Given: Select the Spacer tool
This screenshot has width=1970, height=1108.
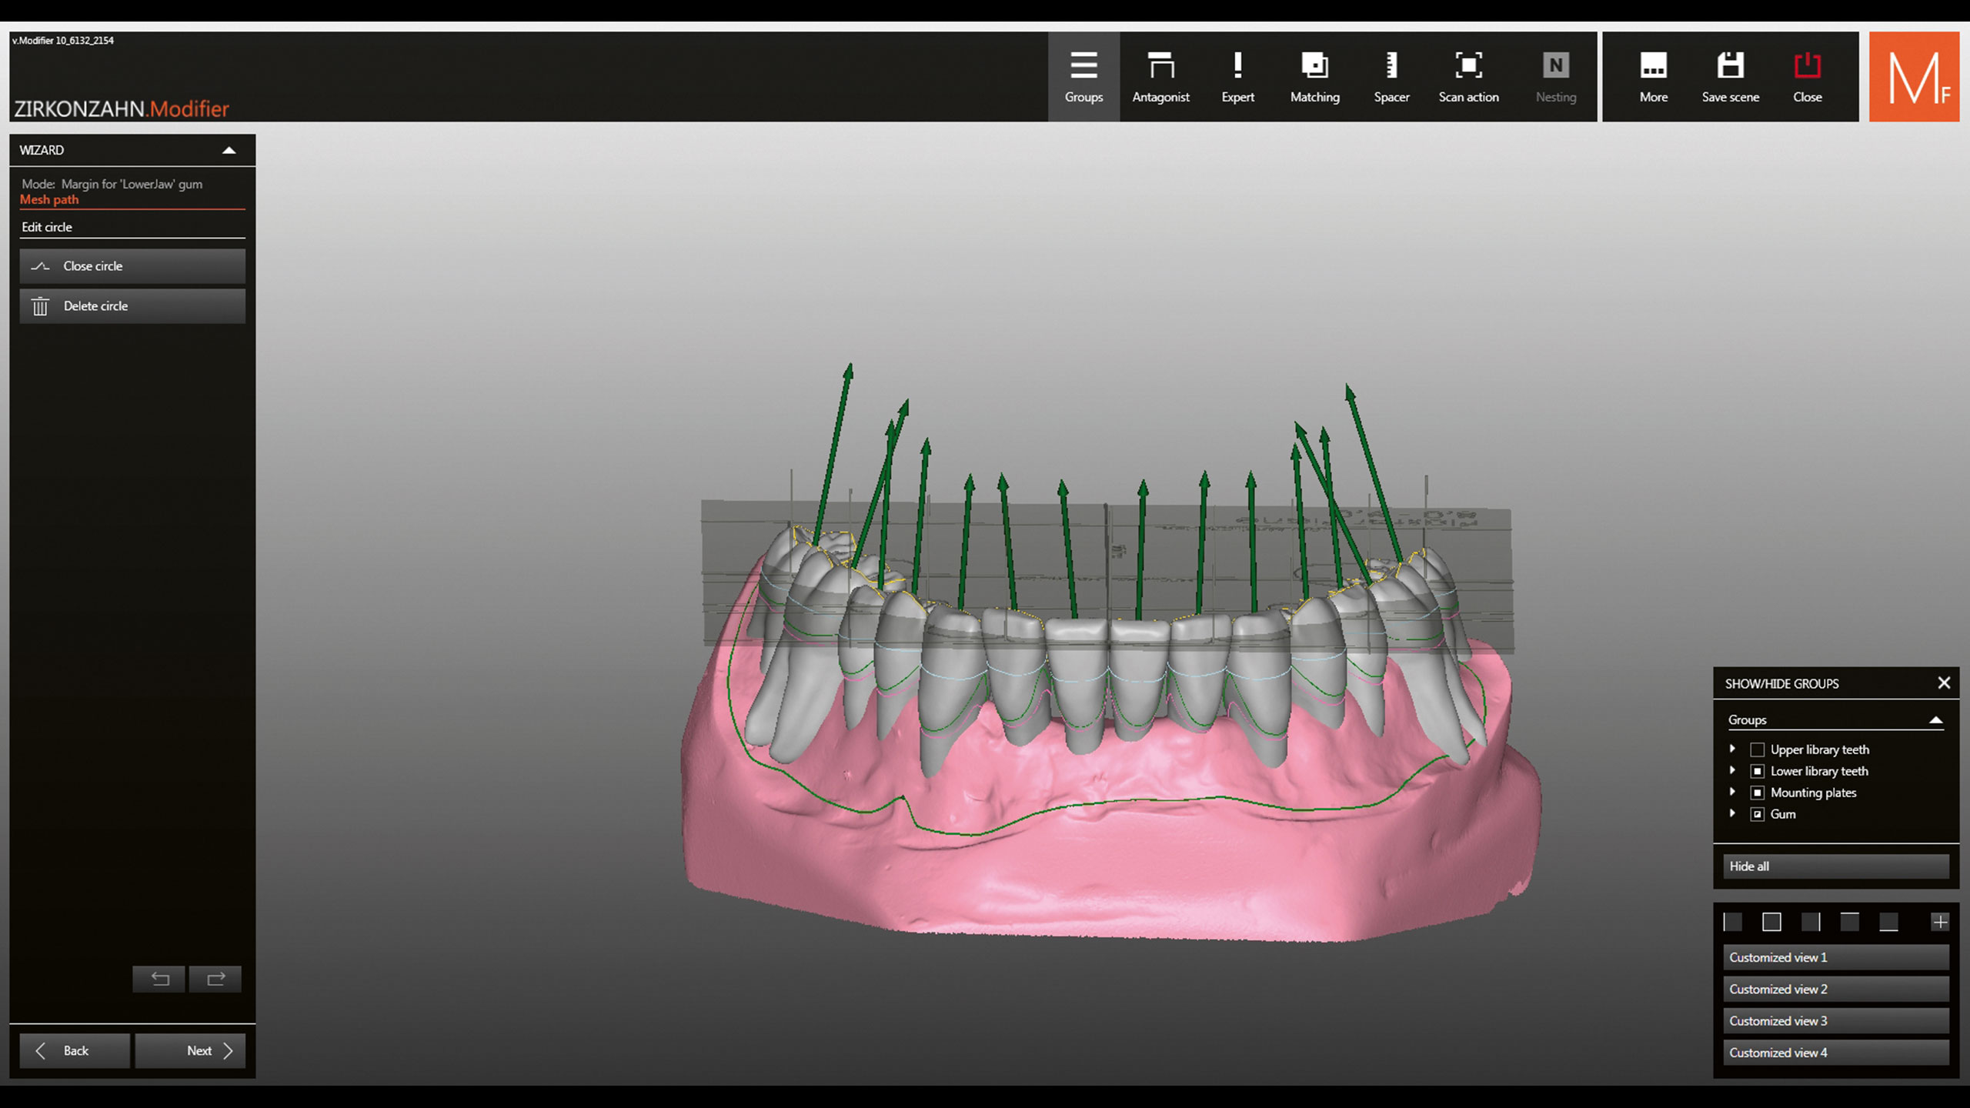Looking at the screenshot, I should (1391, 77).
